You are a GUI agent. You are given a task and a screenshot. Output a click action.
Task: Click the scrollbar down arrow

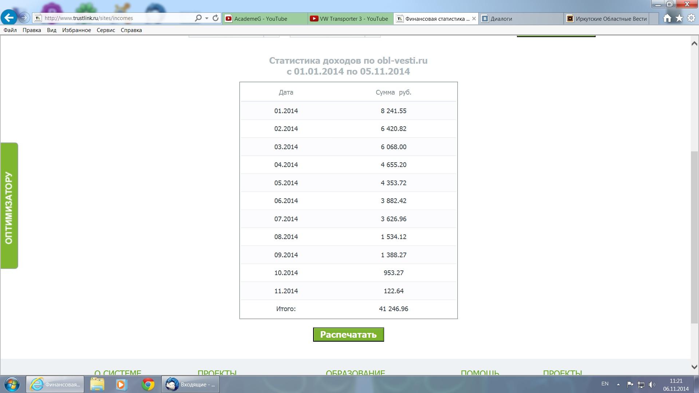(x=694, y=367)
